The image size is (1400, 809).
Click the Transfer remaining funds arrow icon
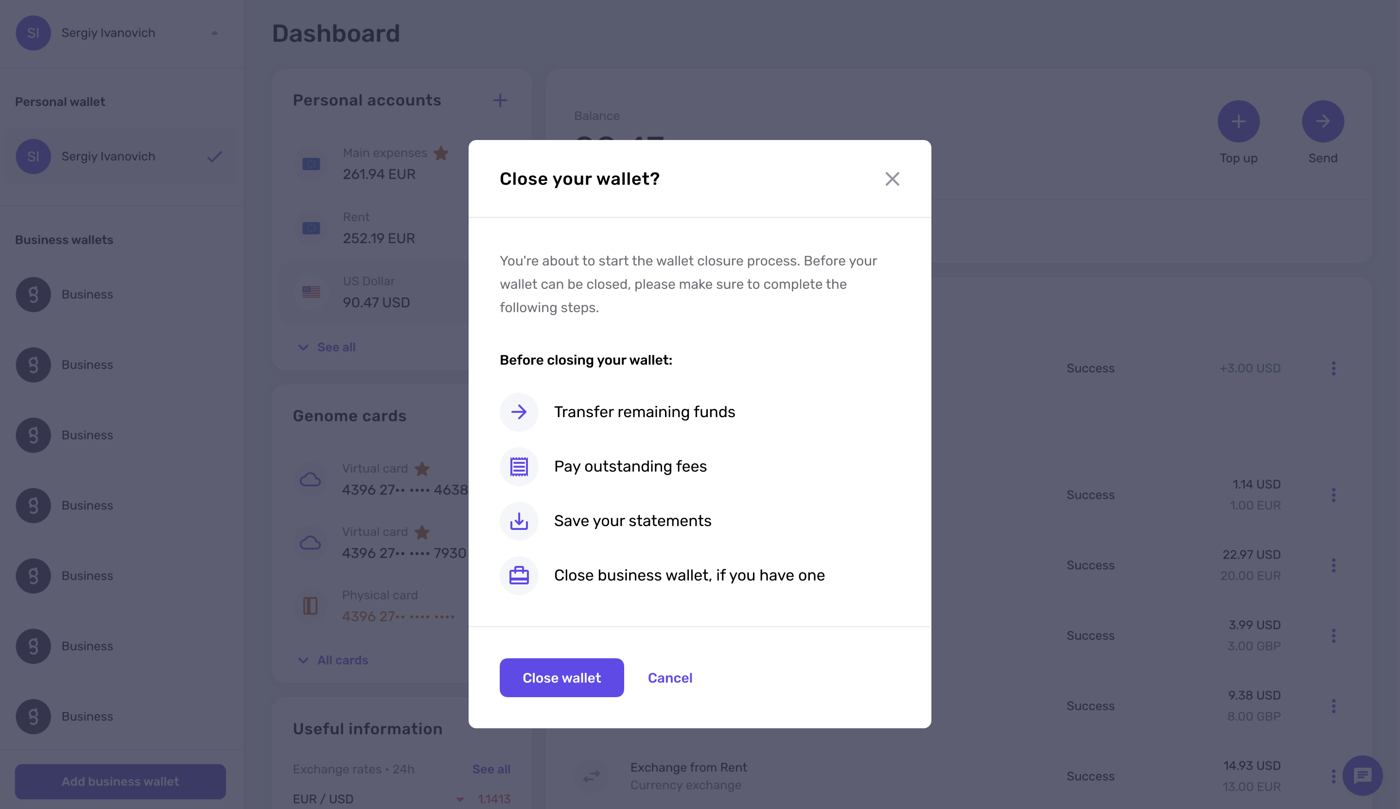coord(519,412)
